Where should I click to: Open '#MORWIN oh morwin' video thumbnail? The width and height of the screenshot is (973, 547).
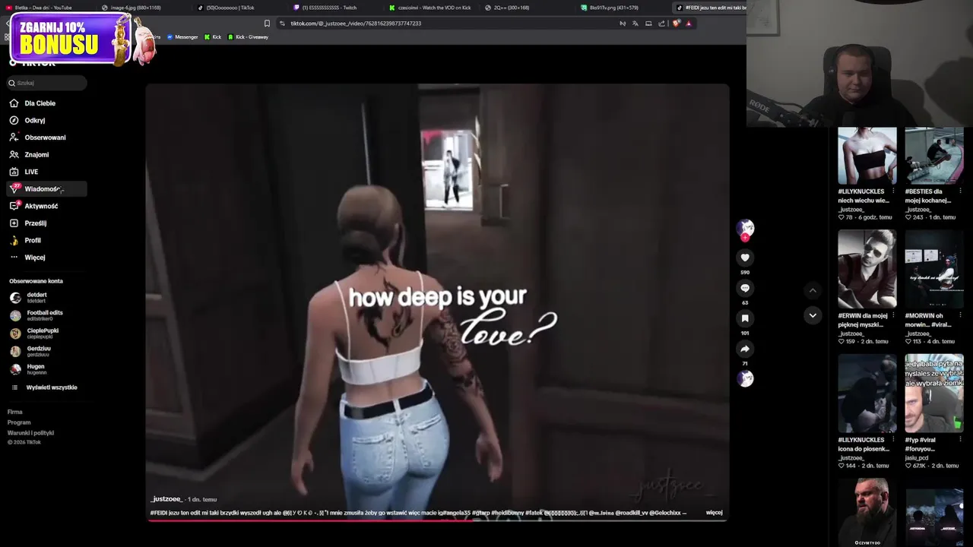tap(933, 270)
